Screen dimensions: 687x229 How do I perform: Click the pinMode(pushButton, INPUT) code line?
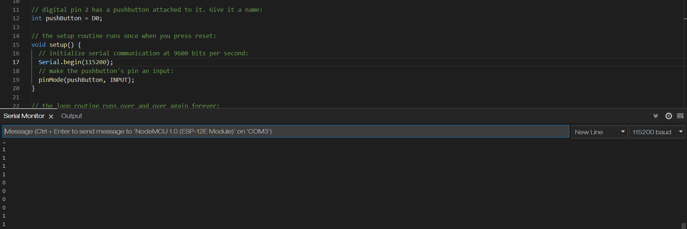[x=87, y=80]
